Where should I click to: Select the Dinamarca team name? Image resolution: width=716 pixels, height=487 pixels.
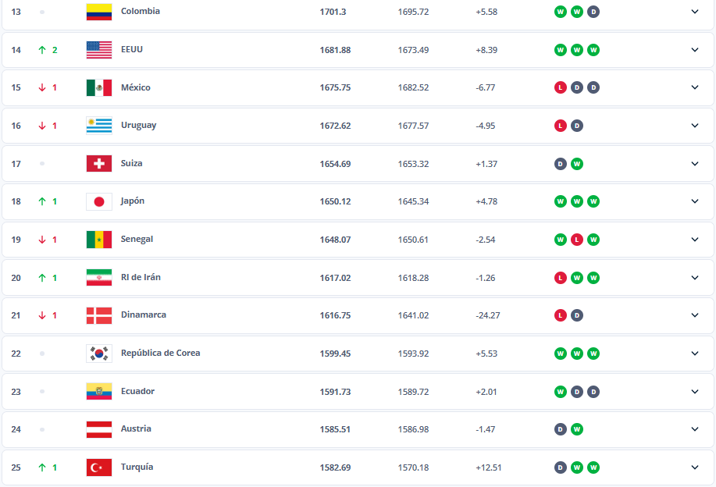[x=143, y=315]
